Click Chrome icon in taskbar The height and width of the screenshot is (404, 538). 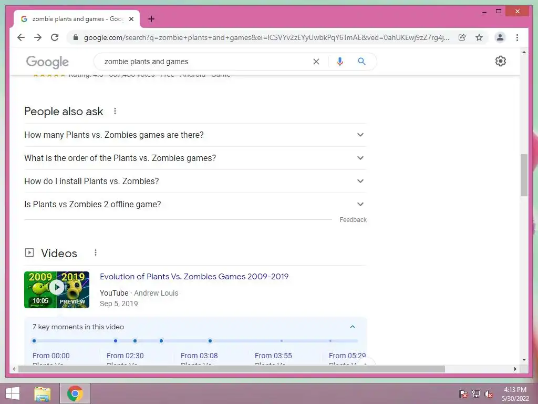tap(75, 393)
